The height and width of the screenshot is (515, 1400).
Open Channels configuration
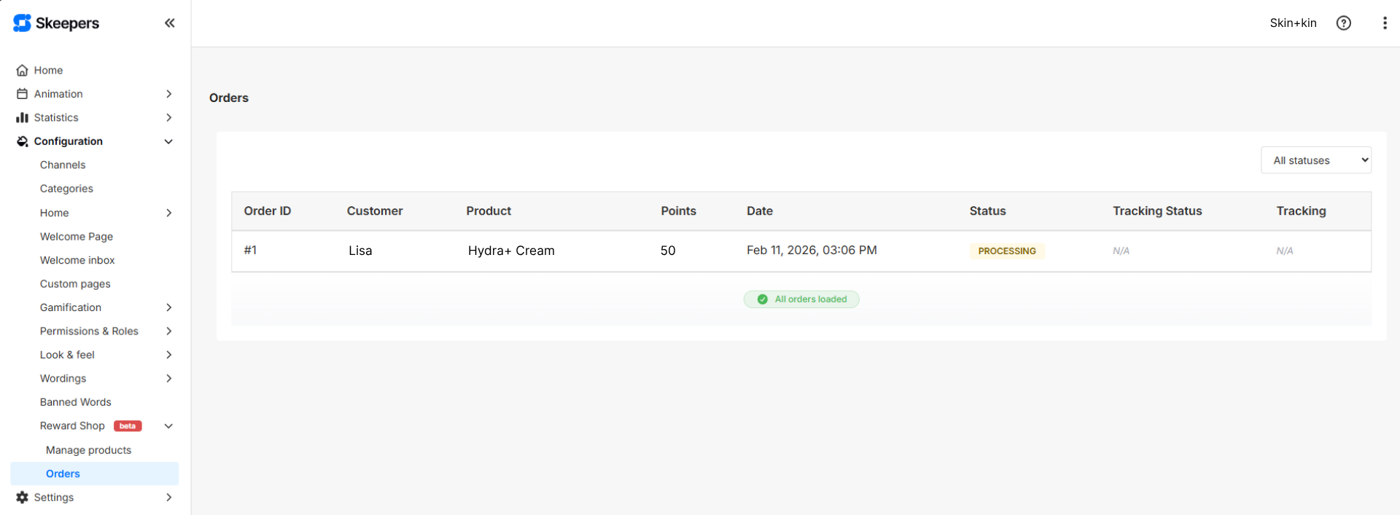[x=63, y=165]
